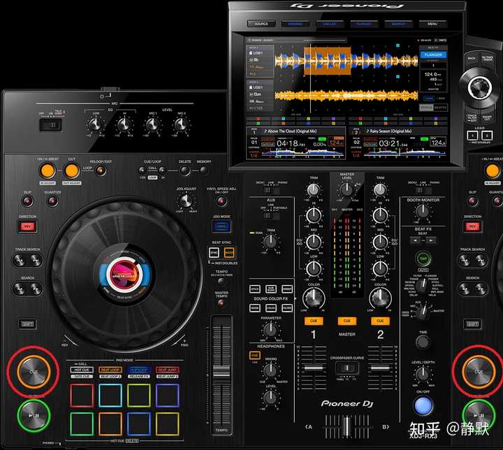The image size is (503, 450).
Task: Hold the left deck SHIFT button
Action: pos(27,324)
